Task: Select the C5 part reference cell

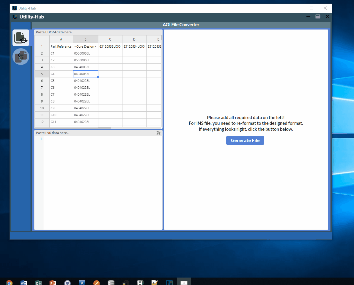Action: pos(61,81)
